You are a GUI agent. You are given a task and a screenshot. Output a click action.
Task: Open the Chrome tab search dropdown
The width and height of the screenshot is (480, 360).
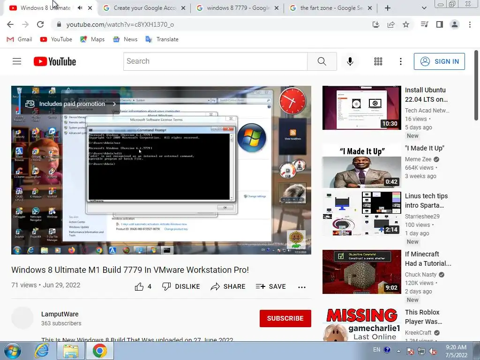pyautogui.click(x=424, y=8)
